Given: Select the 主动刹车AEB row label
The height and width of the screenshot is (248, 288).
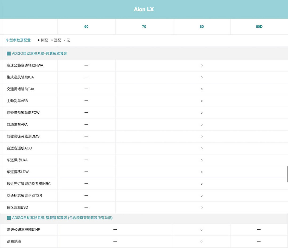Looking at the screenshot, I should click(x=17, y=101).
